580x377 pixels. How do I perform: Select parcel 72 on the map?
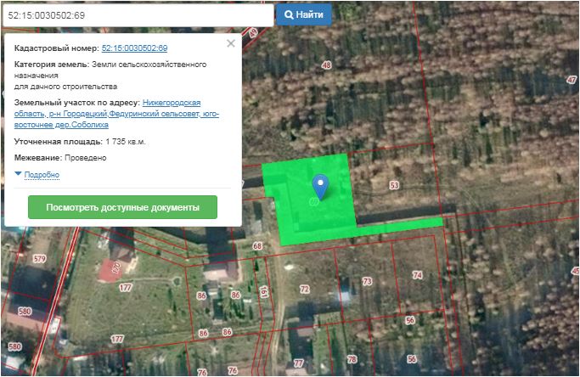tap(304, 290)
